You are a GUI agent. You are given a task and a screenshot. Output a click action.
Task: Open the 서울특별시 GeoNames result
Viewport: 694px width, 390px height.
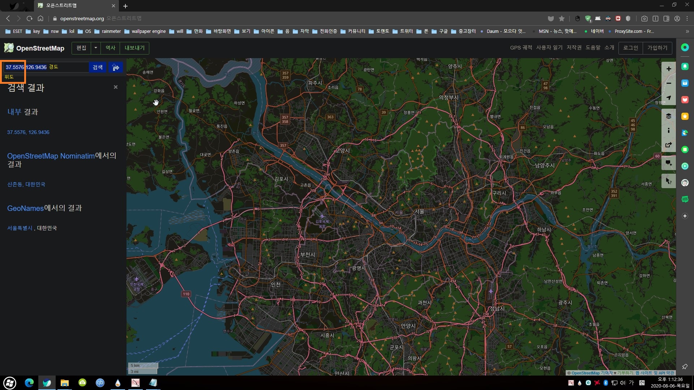point(20,228)
